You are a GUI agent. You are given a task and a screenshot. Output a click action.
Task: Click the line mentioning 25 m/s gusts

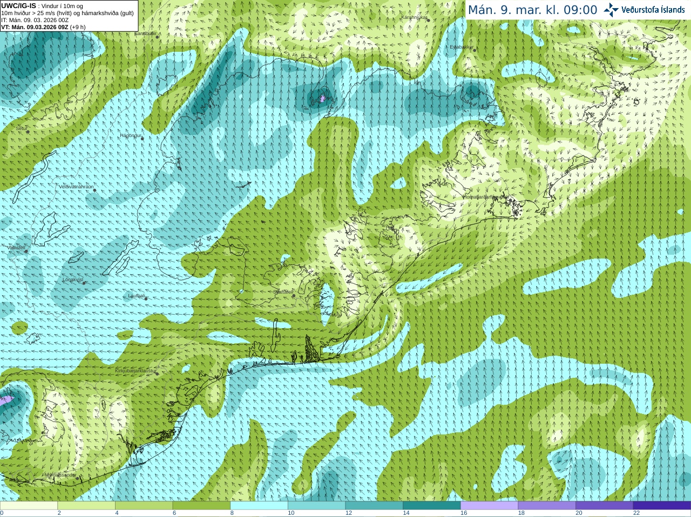(67, 13)
